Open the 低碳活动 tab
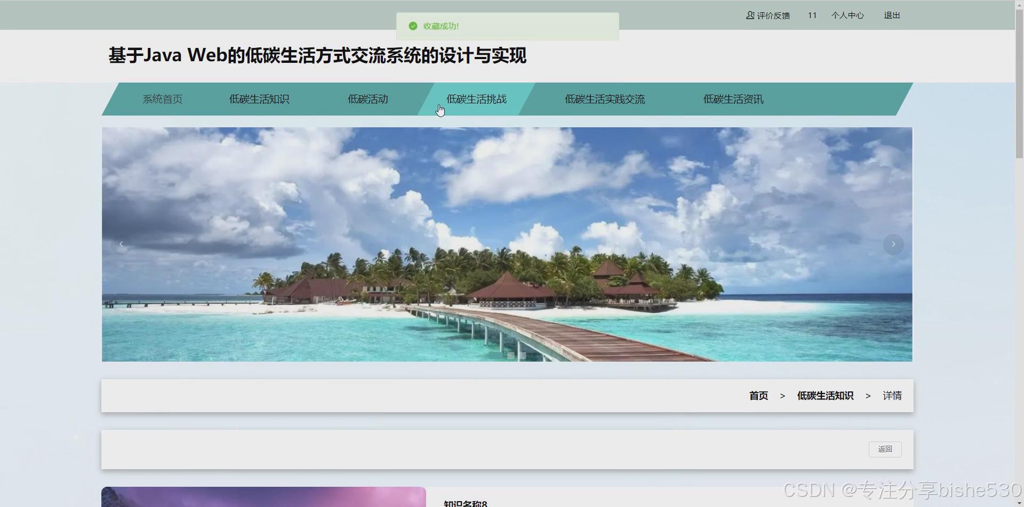1024x507 pixels. pos(367,99)
